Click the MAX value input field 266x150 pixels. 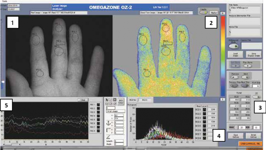pyautogui.click(x=242, y=127)
